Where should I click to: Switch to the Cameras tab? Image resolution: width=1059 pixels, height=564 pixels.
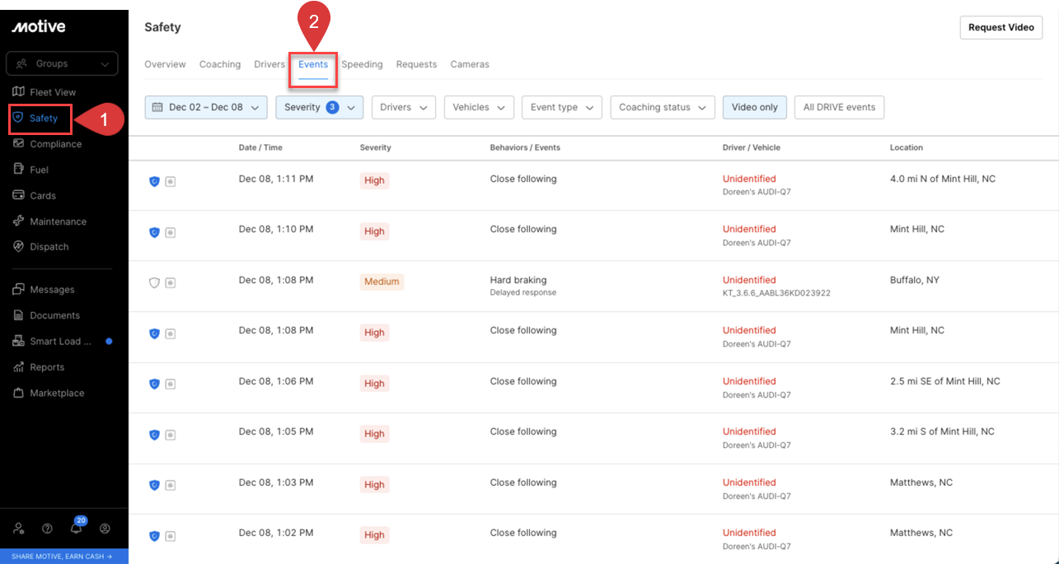(469, 64)
